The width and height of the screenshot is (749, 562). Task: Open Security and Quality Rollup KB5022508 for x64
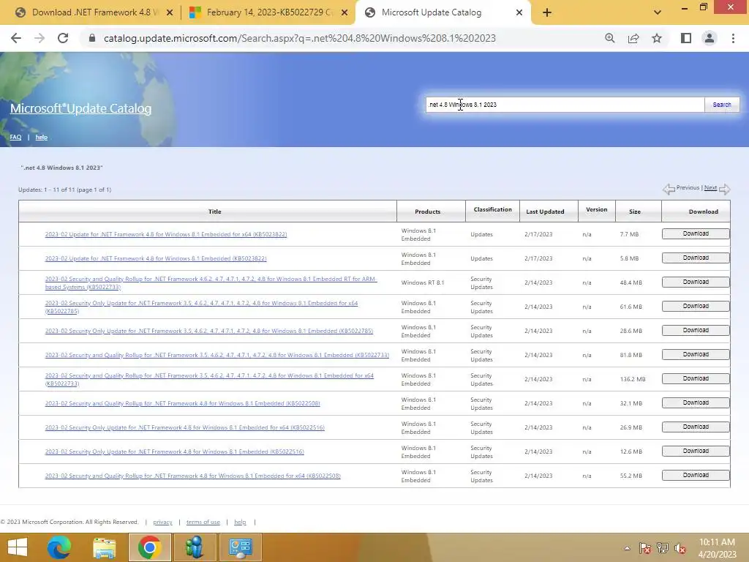192,476
